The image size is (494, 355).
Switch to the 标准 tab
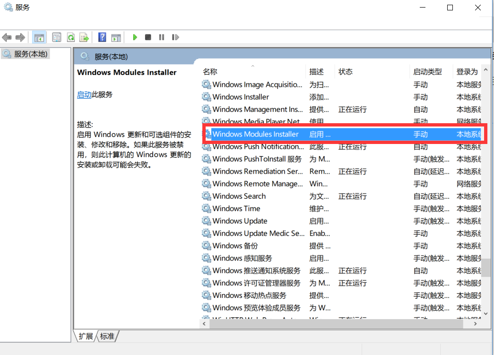[107, 336]
